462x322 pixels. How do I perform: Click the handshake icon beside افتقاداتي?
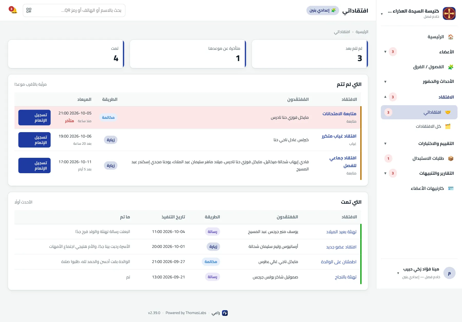448,112
